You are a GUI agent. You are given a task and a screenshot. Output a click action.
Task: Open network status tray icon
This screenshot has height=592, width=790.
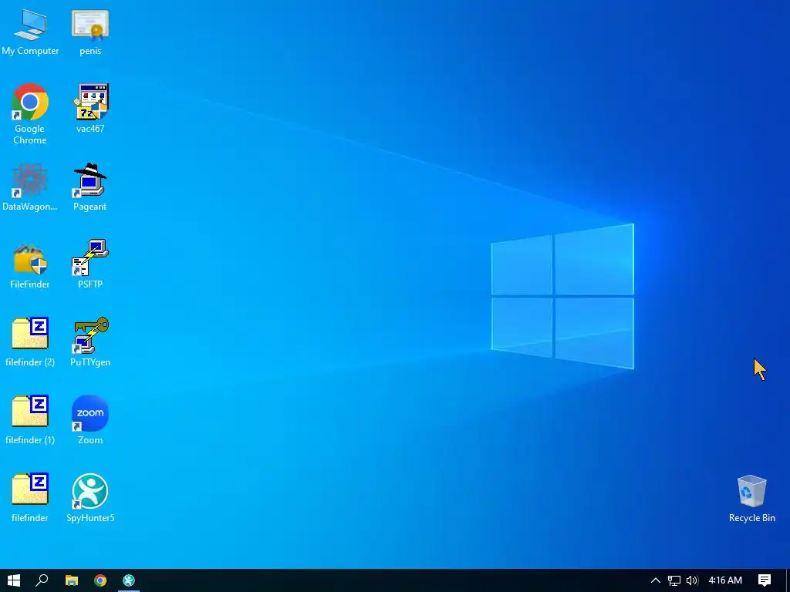point(674,580)
